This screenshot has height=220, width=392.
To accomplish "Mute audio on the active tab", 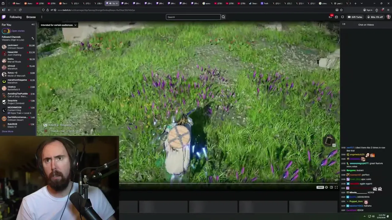I will [x=110, y=3].
